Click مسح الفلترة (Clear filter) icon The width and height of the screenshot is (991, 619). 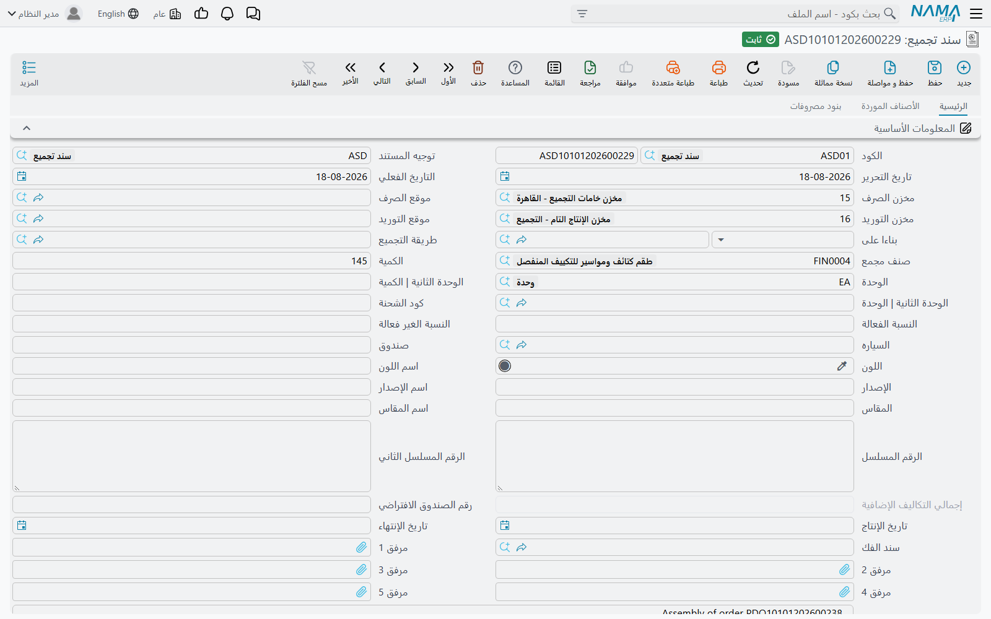pyautogui.click(x=309, y=67)
